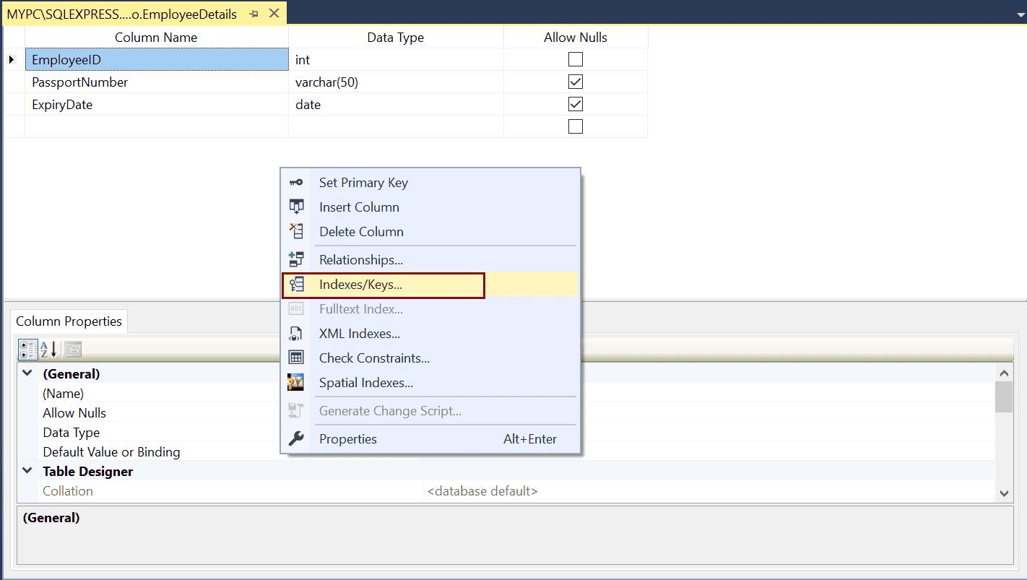Uncheck Allow Nulls for PassportNumber
1027x580 pixels.
(574, 82)
